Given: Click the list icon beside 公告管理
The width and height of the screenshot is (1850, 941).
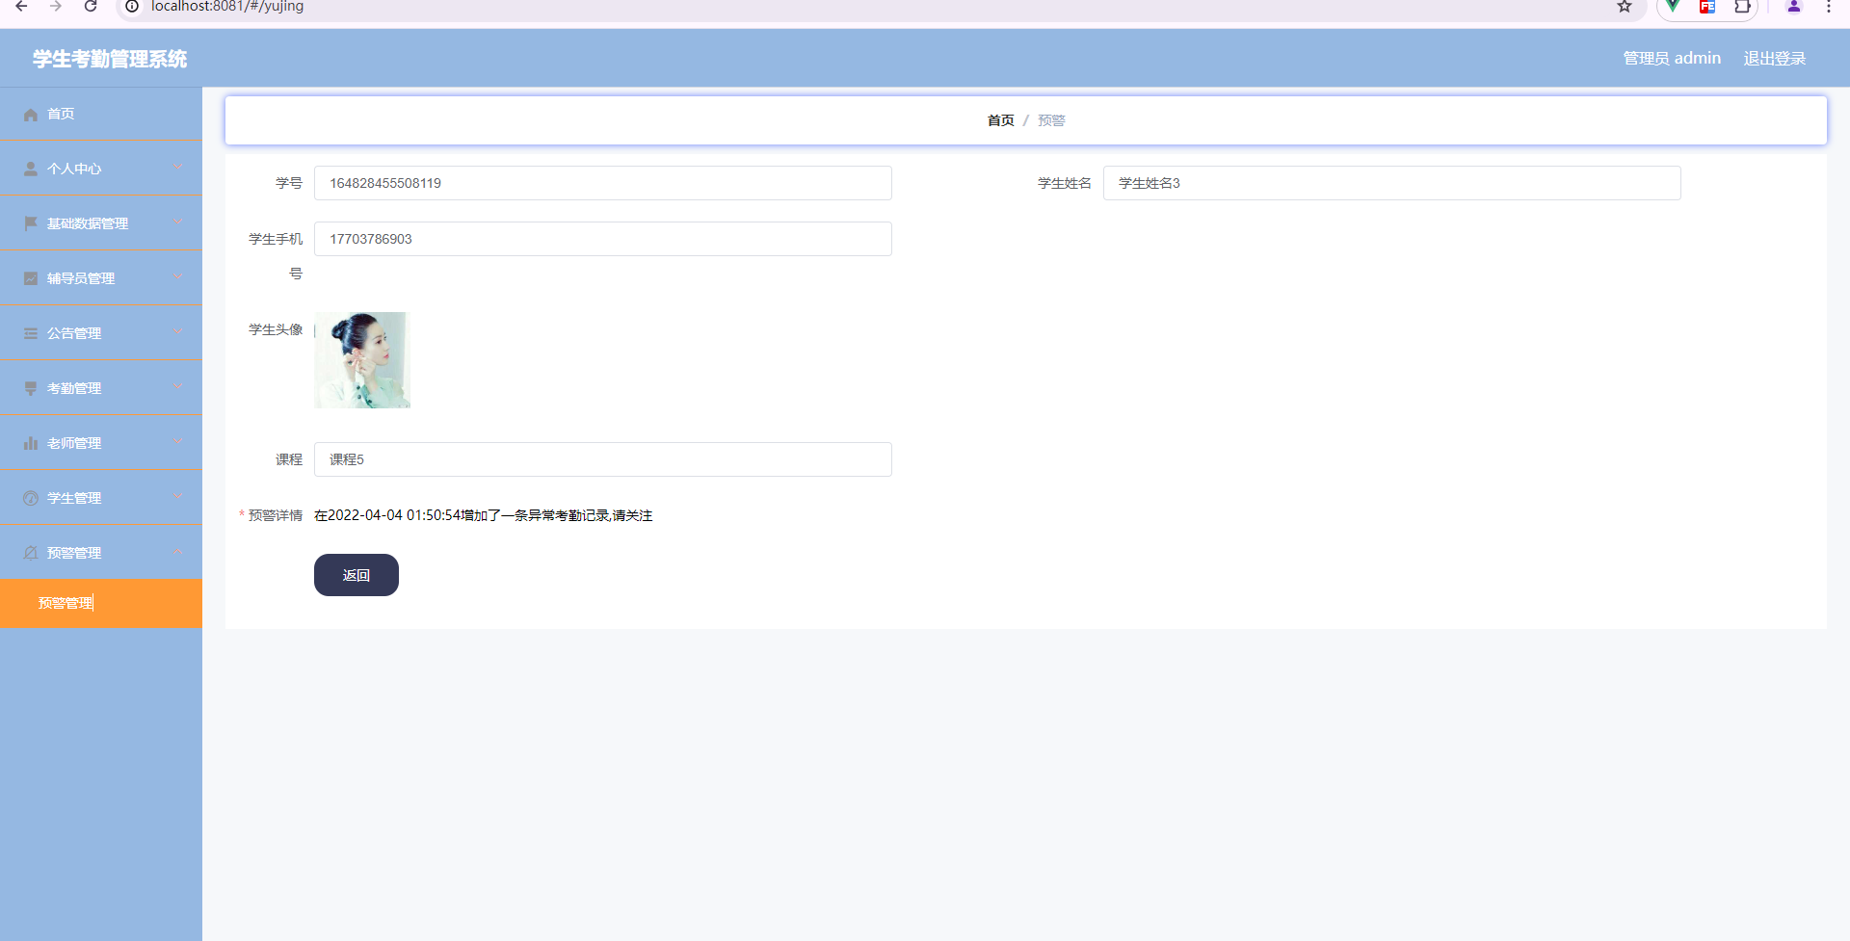Looking at the screenshot, I should point(31,333).
